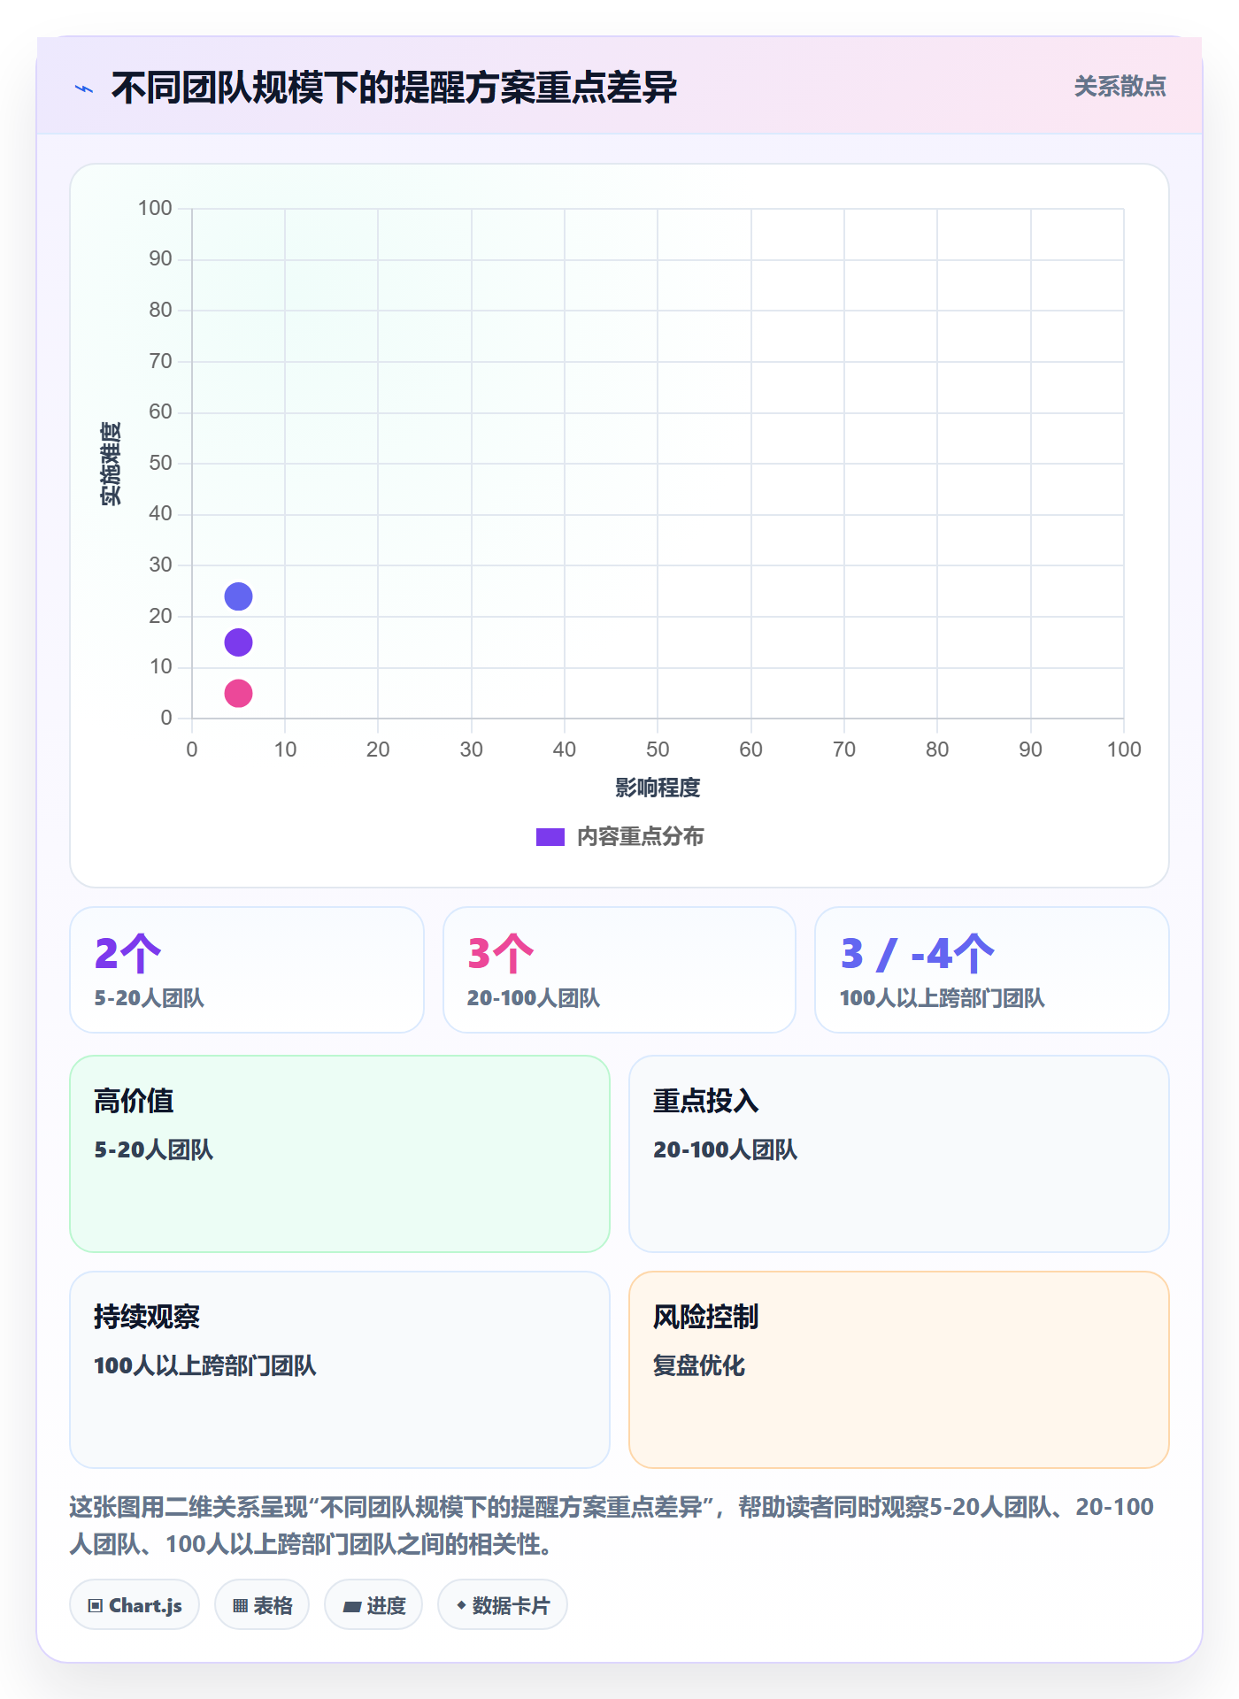This screenshot has height=1699, width=1239.
Task: Select the 持续观察 quadrant card
Action: click(x=340, y=1370)
